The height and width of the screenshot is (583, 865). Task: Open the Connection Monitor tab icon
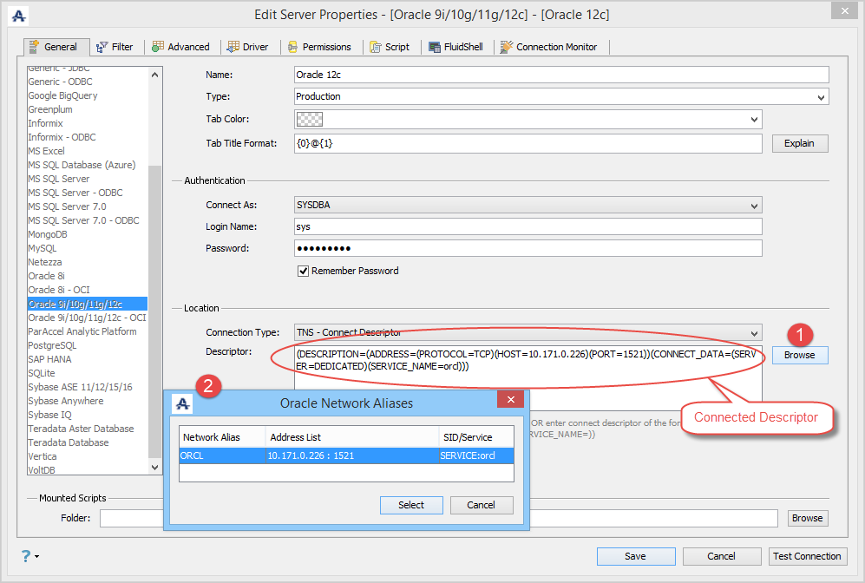click(x=506, y=47)
